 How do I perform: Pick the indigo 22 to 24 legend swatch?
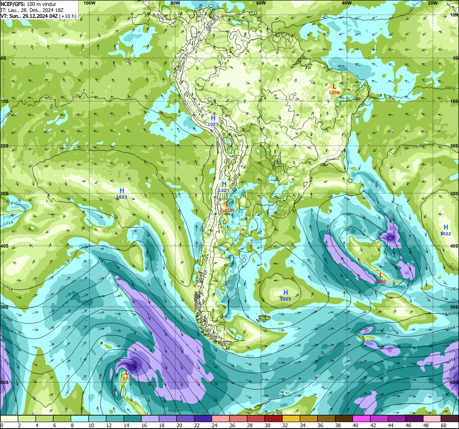click(x=203, y=419)
